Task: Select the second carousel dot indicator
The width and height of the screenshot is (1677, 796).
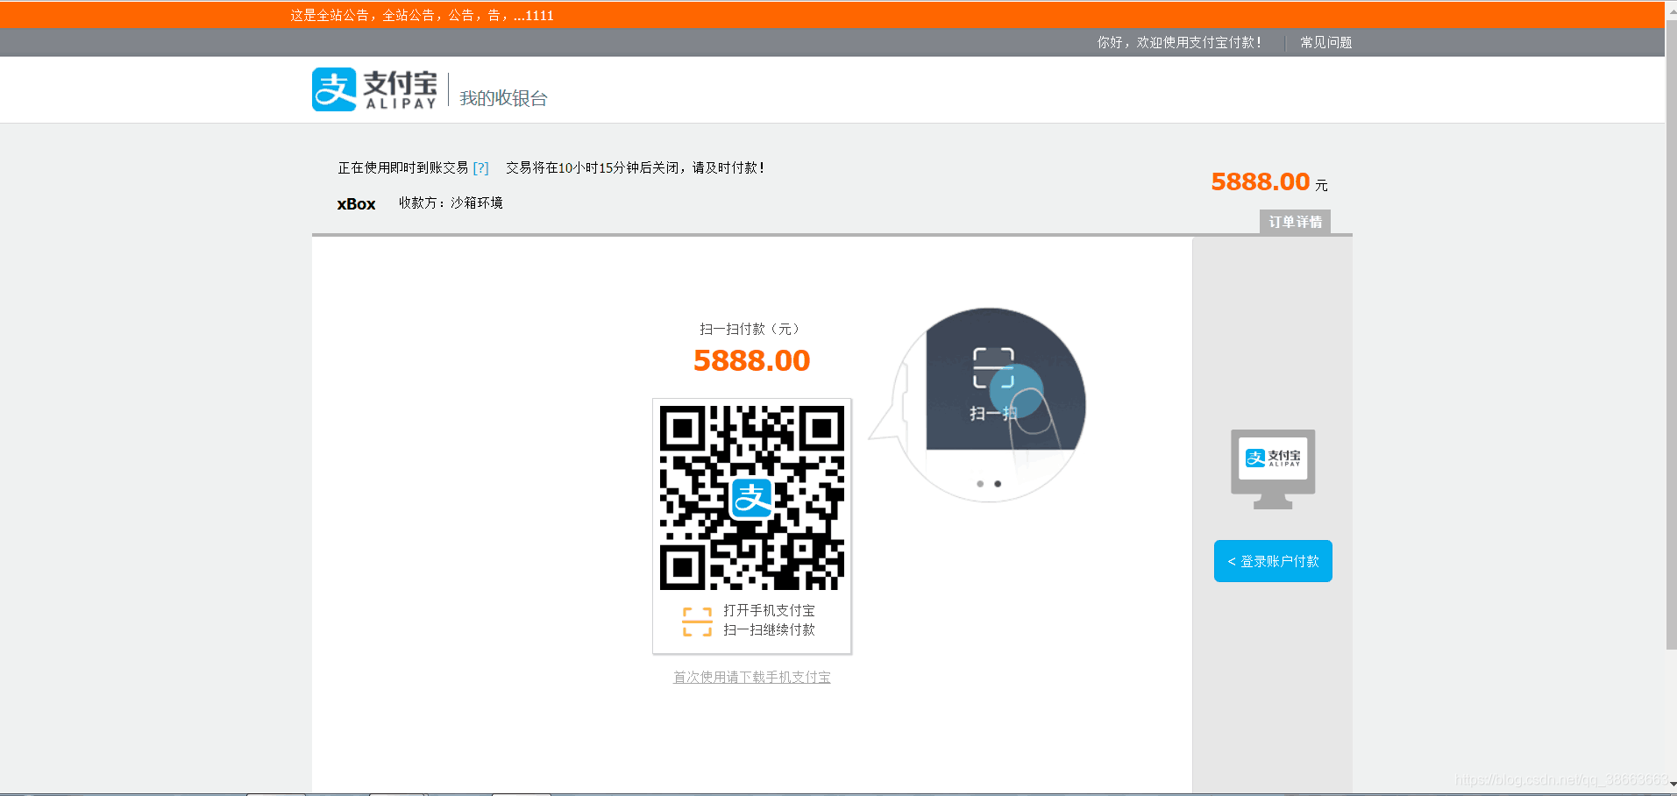Action: [x=998, y=484]
